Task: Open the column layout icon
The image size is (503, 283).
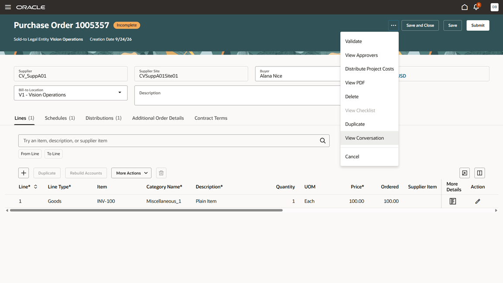Action: point(479,173)
